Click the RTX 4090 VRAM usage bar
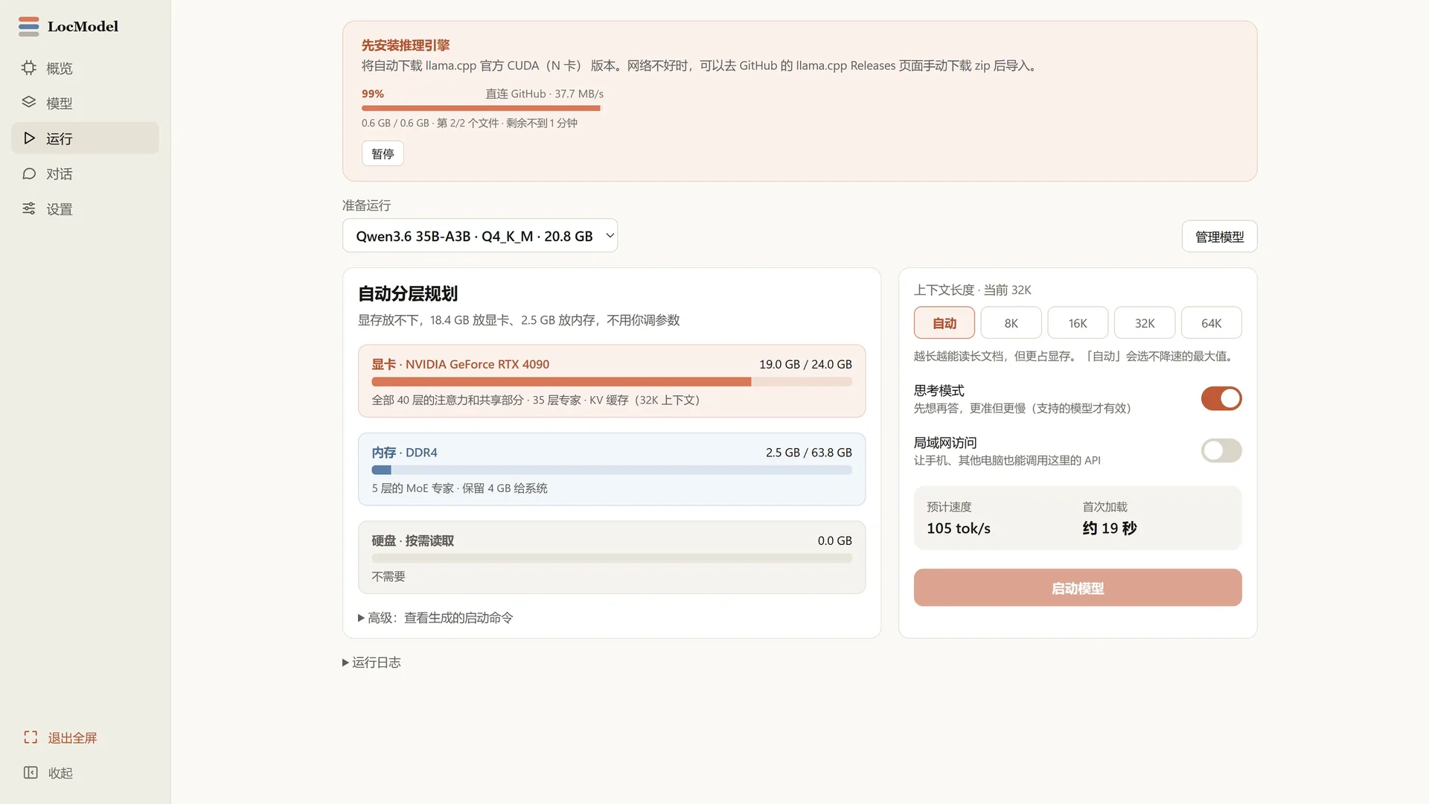Viewport: 1429px width, 804px height. pyautogui.click(x=612, y=382)
